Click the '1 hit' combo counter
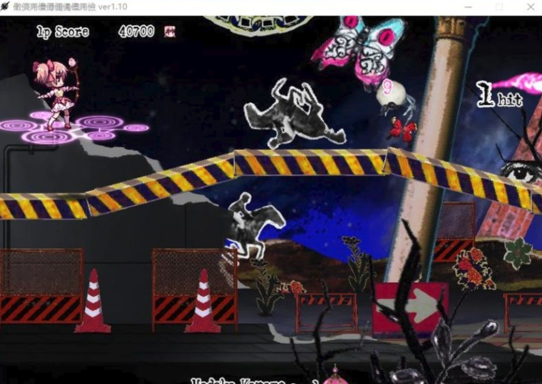Viewport: 542px width, 384px height. [x=500, y=94]
